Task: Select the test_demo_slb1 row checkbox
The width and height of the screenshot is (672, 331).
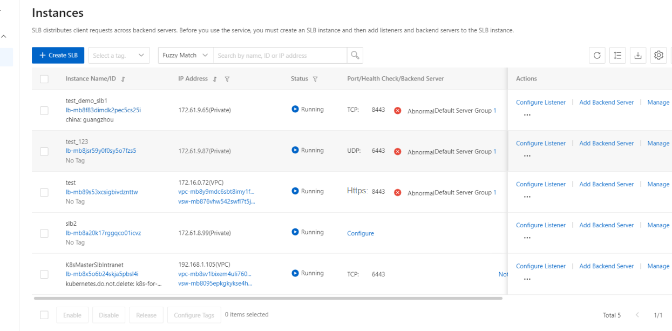Action: click(44, 110)
